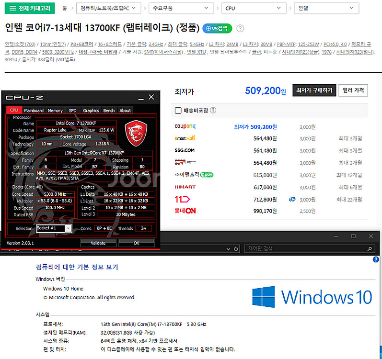Expand the control panel address bar history chevron

(228, 249)
